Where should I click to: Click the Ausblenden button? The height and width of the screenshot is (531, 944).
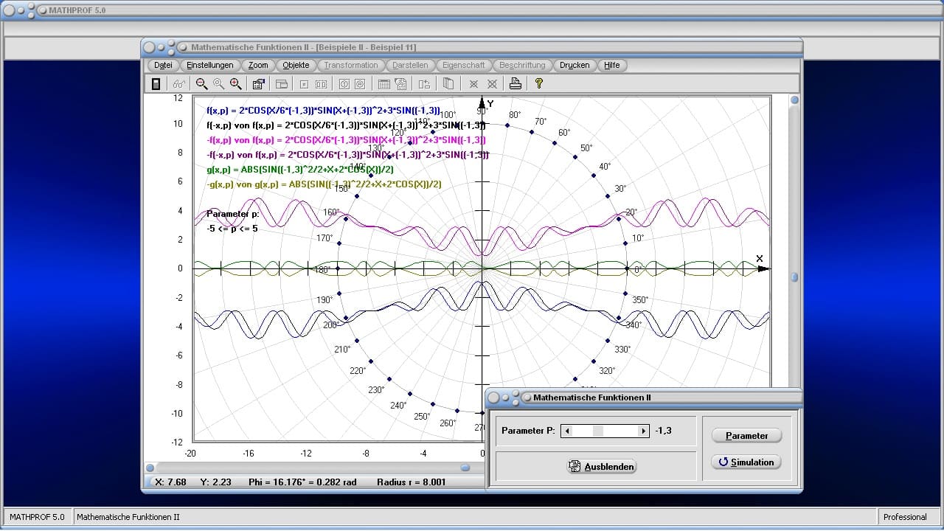[602, 467]
